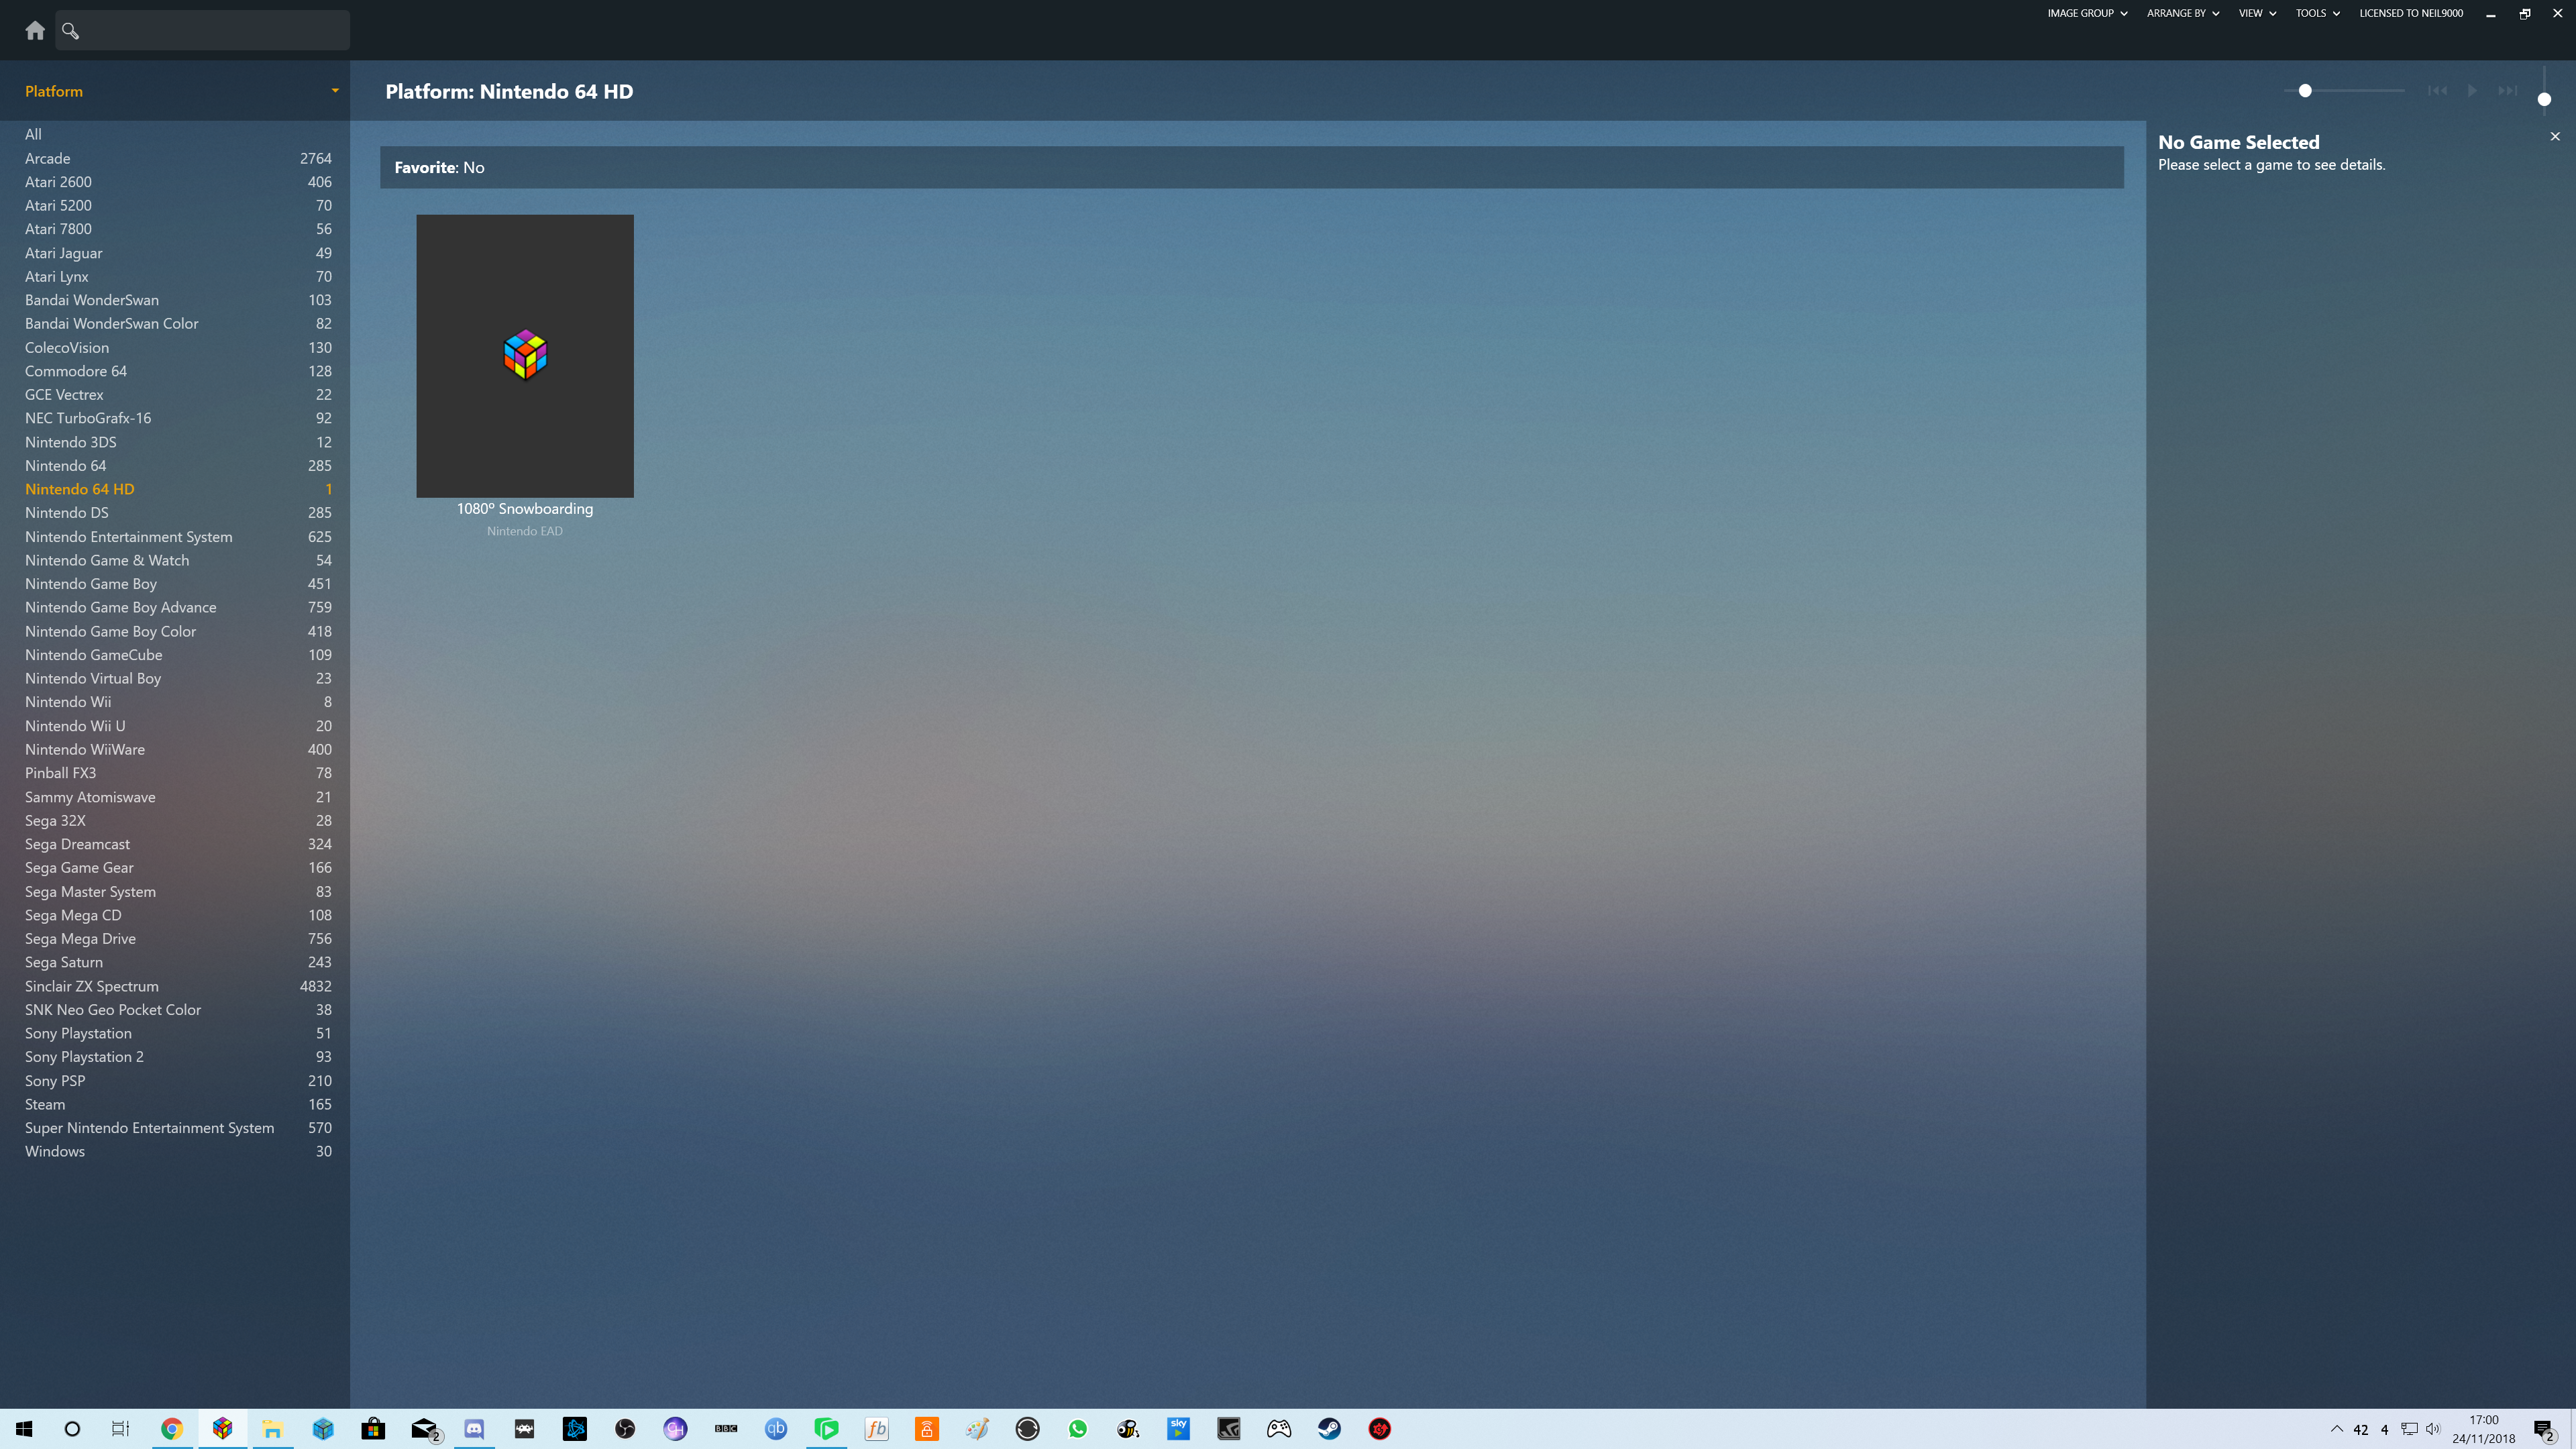Select the Nintendo DS platform

tap(175, 512)
